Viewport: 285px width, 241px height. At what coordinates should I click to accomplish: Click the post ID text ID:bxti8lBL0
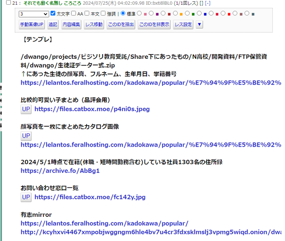point(159,3)
